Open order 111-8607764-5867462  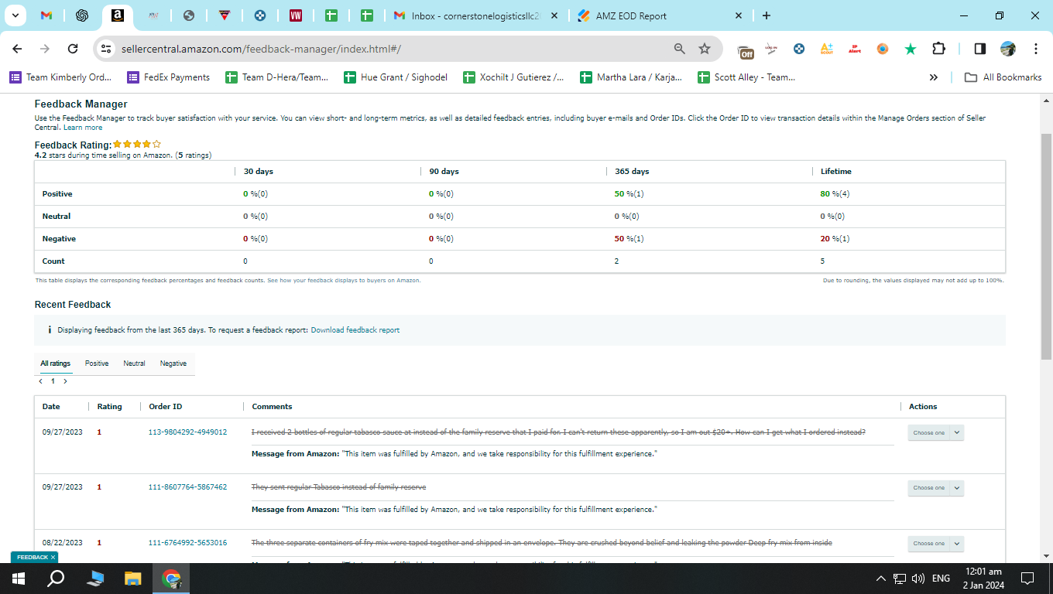[187, 487]
